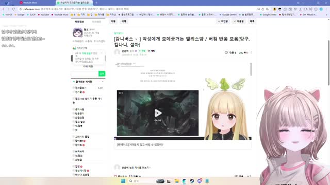This screenshot has height=185, width=330.
Task: Click the split view sidebar icon
Action: click(316, 9)
